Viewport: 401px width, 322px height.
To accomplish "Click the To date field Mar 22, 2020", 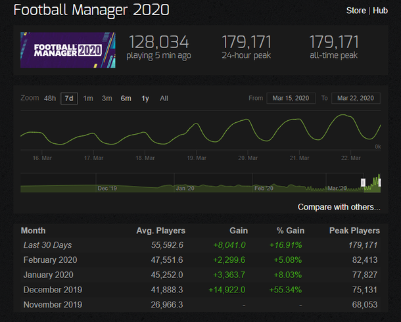I will [x=356, y=98].
